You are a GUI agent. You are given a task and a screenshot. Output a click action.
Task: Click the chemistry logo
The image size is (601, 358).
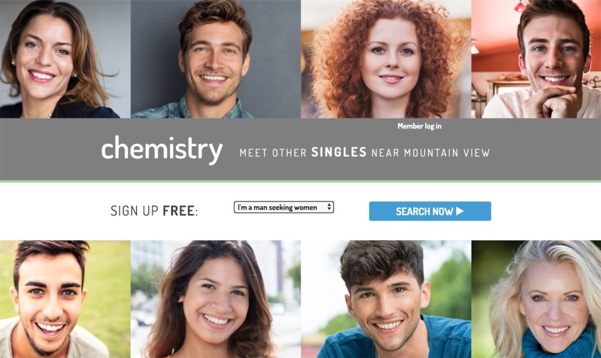pos(162,150)
